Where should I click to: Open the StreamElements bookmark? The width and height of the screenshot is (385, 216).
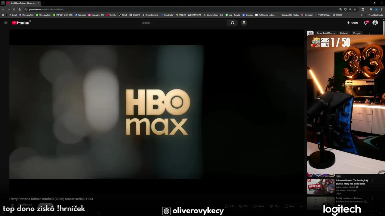point(150,15)
